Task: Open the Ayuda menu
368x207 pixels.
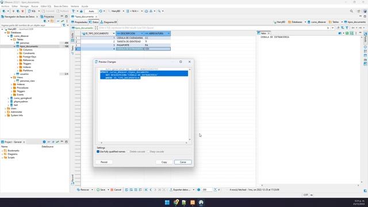Action: point(85,6)
